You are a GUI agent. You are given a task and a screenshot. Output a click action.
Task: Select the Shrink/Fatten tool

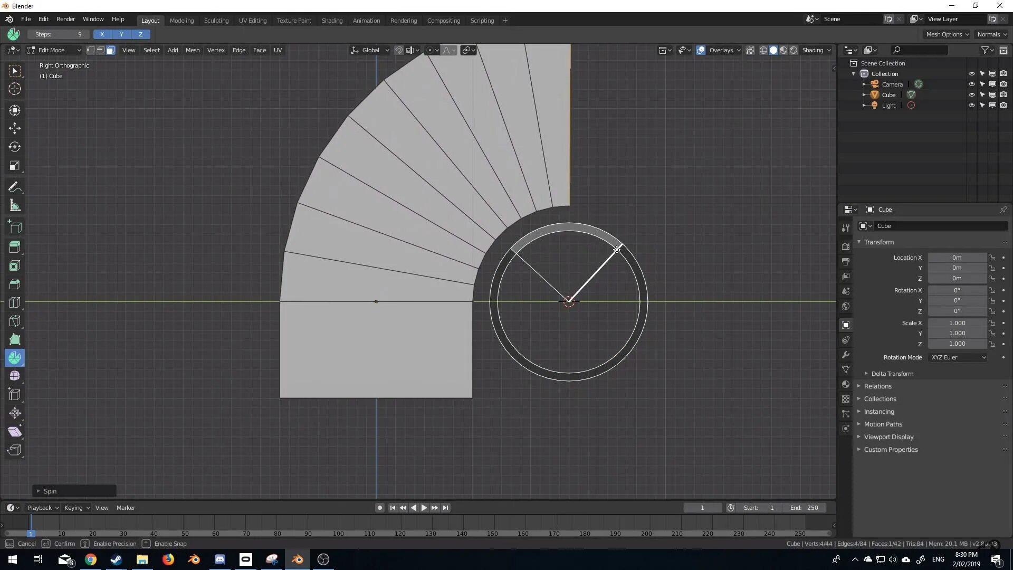15,413
